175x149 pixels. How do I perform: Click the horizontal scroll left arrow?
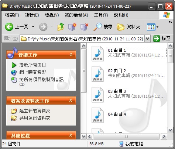[x=90, y=136]
